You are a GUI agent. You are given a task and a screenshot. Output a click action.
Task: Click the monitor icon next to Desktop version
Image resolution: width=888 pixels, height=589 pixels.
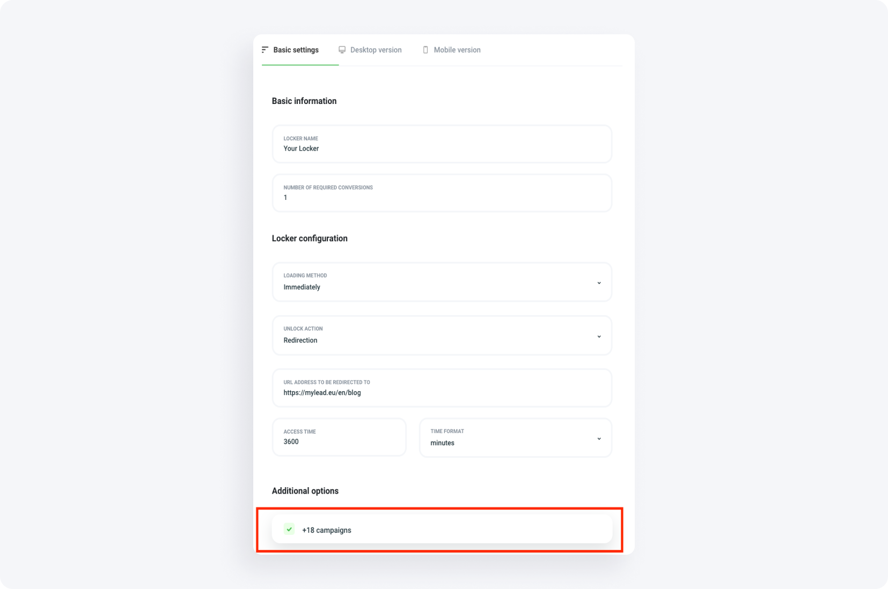pyautogui.click(x=342, y=49)
